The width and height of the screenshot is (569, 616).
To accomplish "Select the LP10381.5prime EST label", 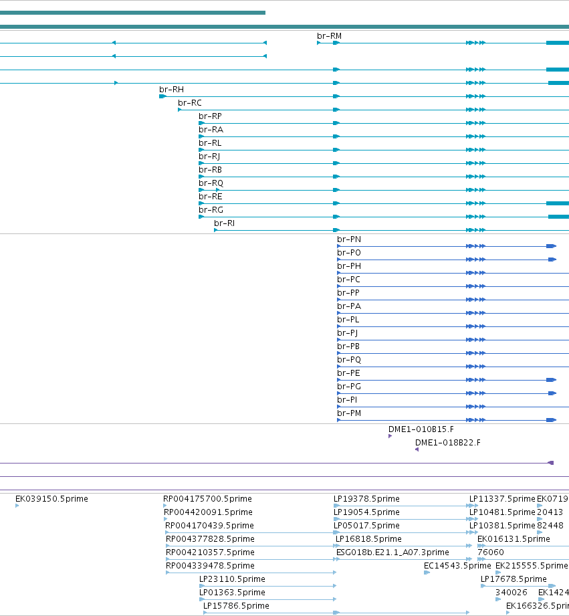I will (x=502, y=525).
